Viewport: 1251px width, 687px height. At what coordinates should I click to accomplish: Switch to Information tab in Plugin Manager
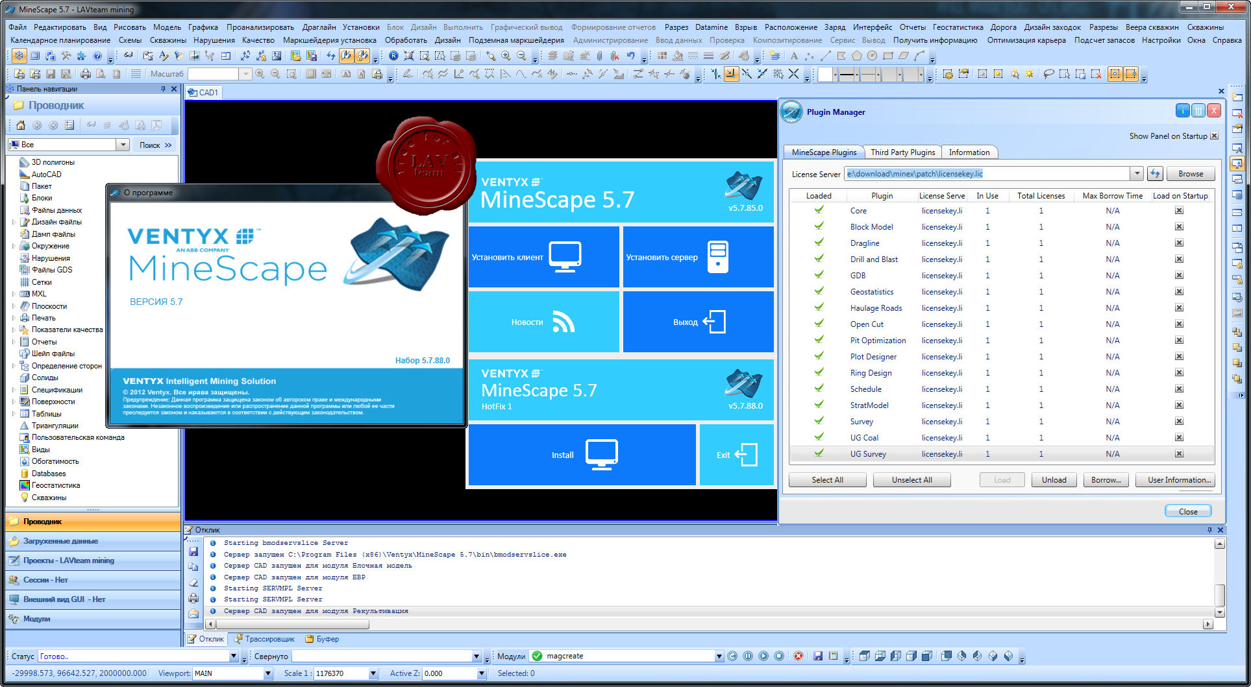(969, 152)
